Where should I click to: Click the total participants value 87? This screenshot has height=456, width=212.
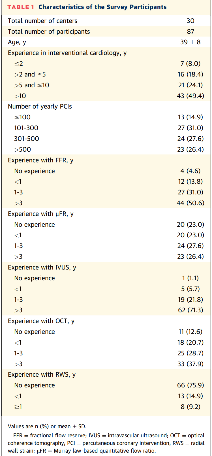tap(190, 31)
